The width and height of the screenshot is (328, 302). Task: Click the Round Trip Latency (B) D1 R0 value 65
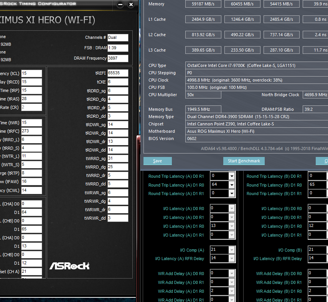click(x=318, y=185)
